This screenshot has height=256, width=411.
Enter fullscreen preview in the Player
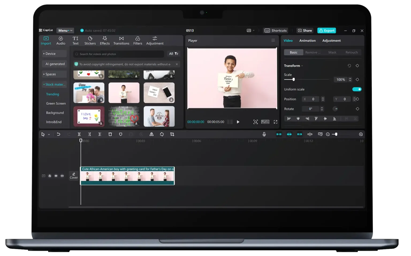[275, 122]
